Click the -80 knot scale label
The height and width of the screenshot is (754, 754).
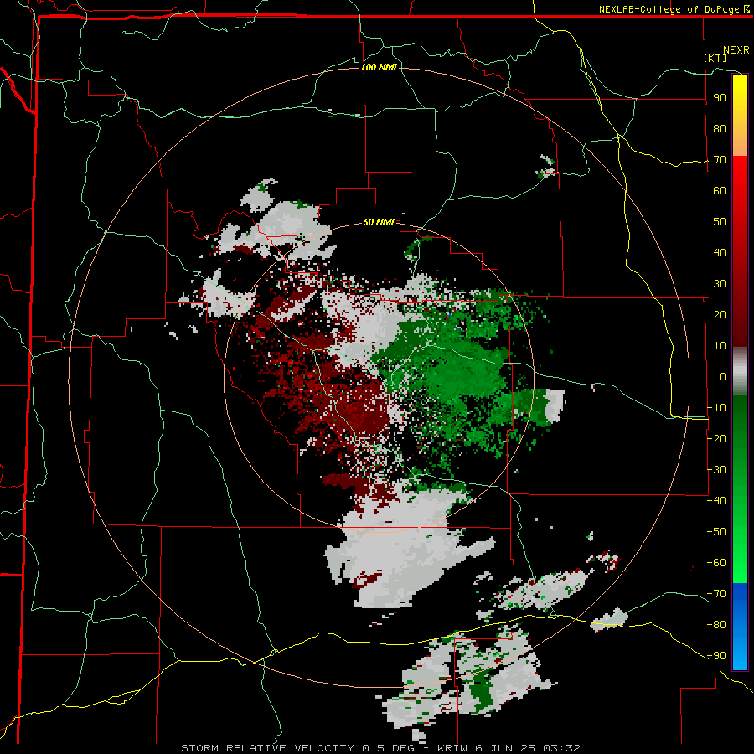pos(716,625)
